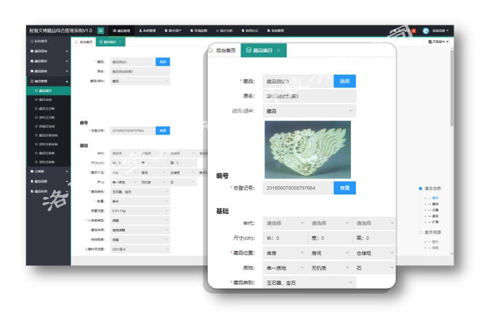Viewport: 500px width, 333px height.
Task: Open 无机质 dropdown in enlarged panel
Action: coord(330,268)
